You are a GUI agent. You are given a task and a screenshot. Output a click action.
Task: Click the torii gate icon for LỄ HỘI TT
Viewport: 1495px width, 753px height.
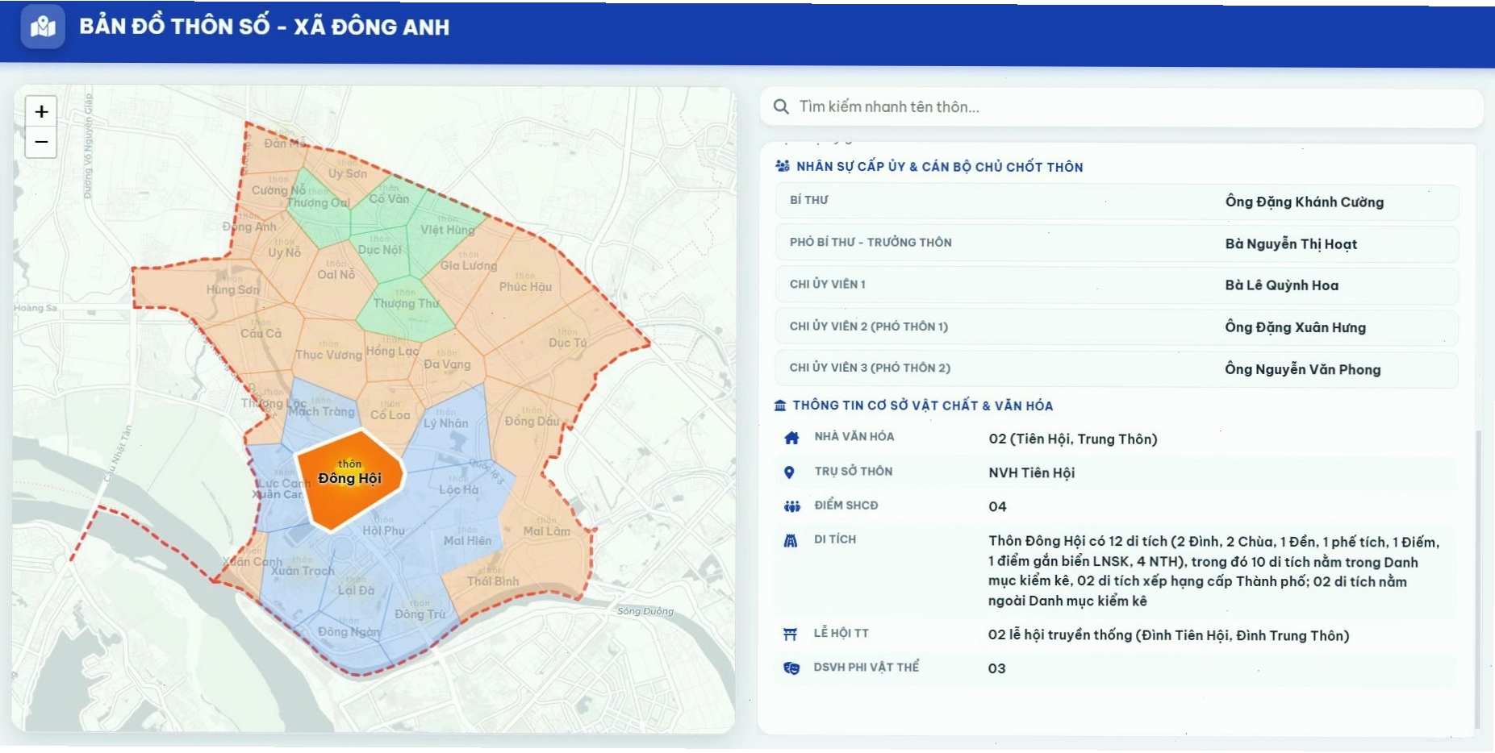(790, 634)
